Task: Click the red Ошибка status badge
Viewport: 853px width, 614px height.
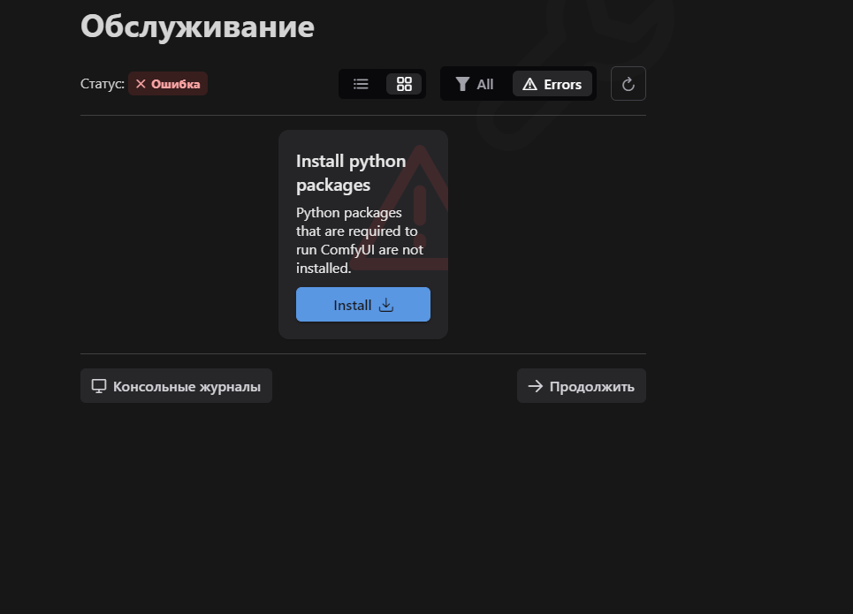Action: pyautogui.click(x=168, y=84)
